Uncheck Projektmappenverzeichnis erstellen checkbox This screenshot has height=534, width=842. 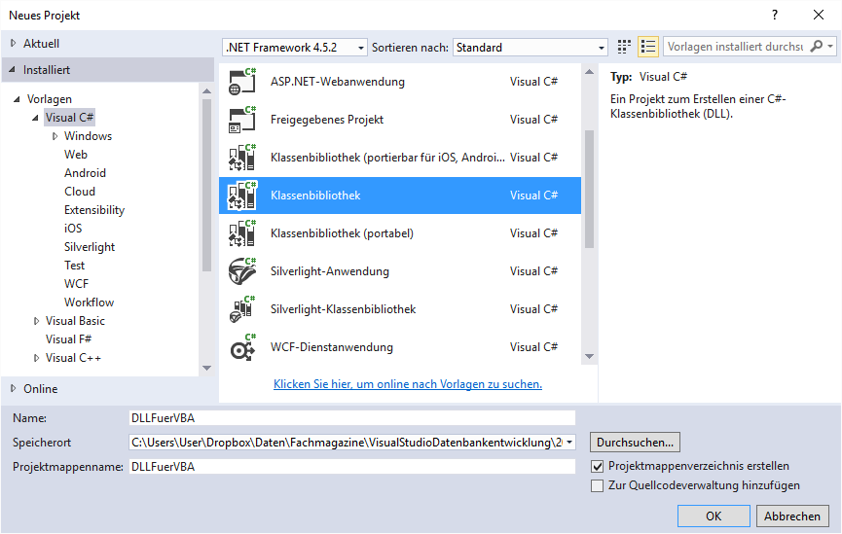(x=598, y=466)
